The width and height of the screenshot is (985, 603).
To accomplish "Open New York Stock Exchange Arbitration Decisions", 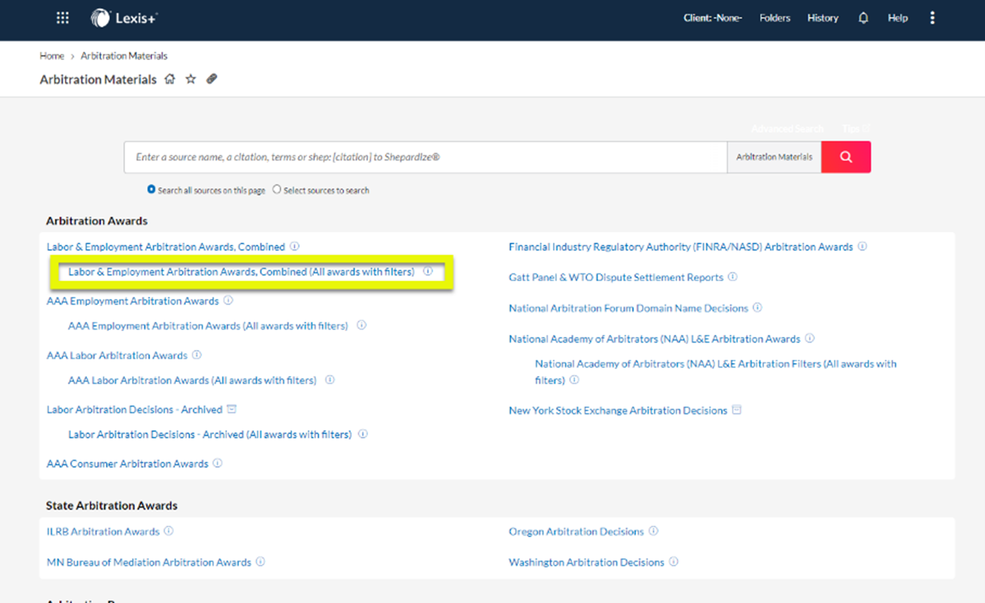I will 617,411.
